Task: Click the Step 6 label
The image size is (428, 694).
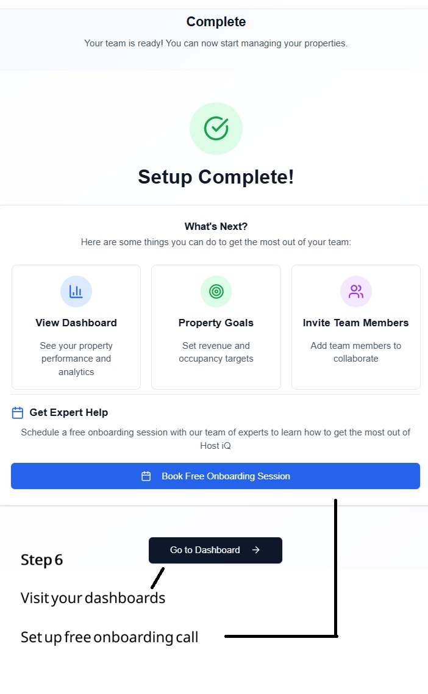Action: click(x=41, y=559)
